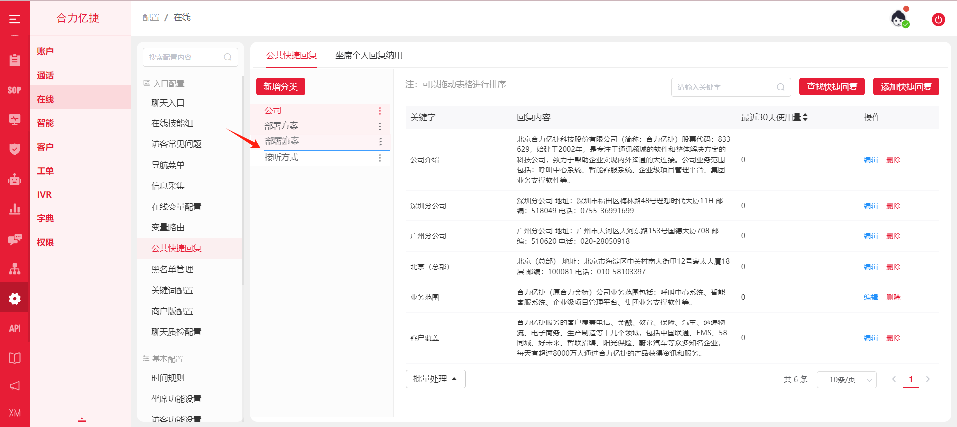Select the 接听方式 category

pyautogui.click(x=281, y=157)
